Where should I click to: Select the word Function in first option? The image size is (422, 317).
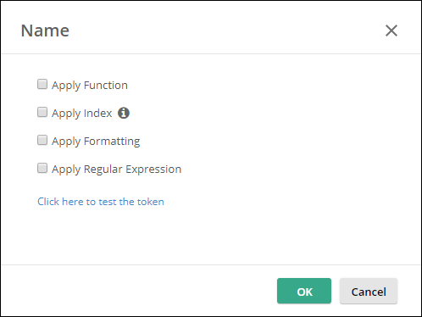pos(106,85)
